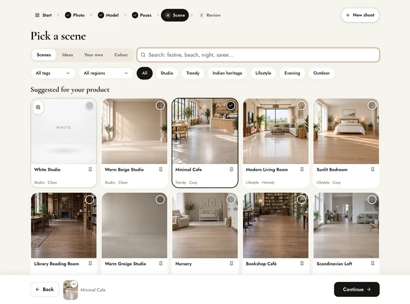
Task: Select the Warm Beige Studio circle
Action: [x=160, y=106]
